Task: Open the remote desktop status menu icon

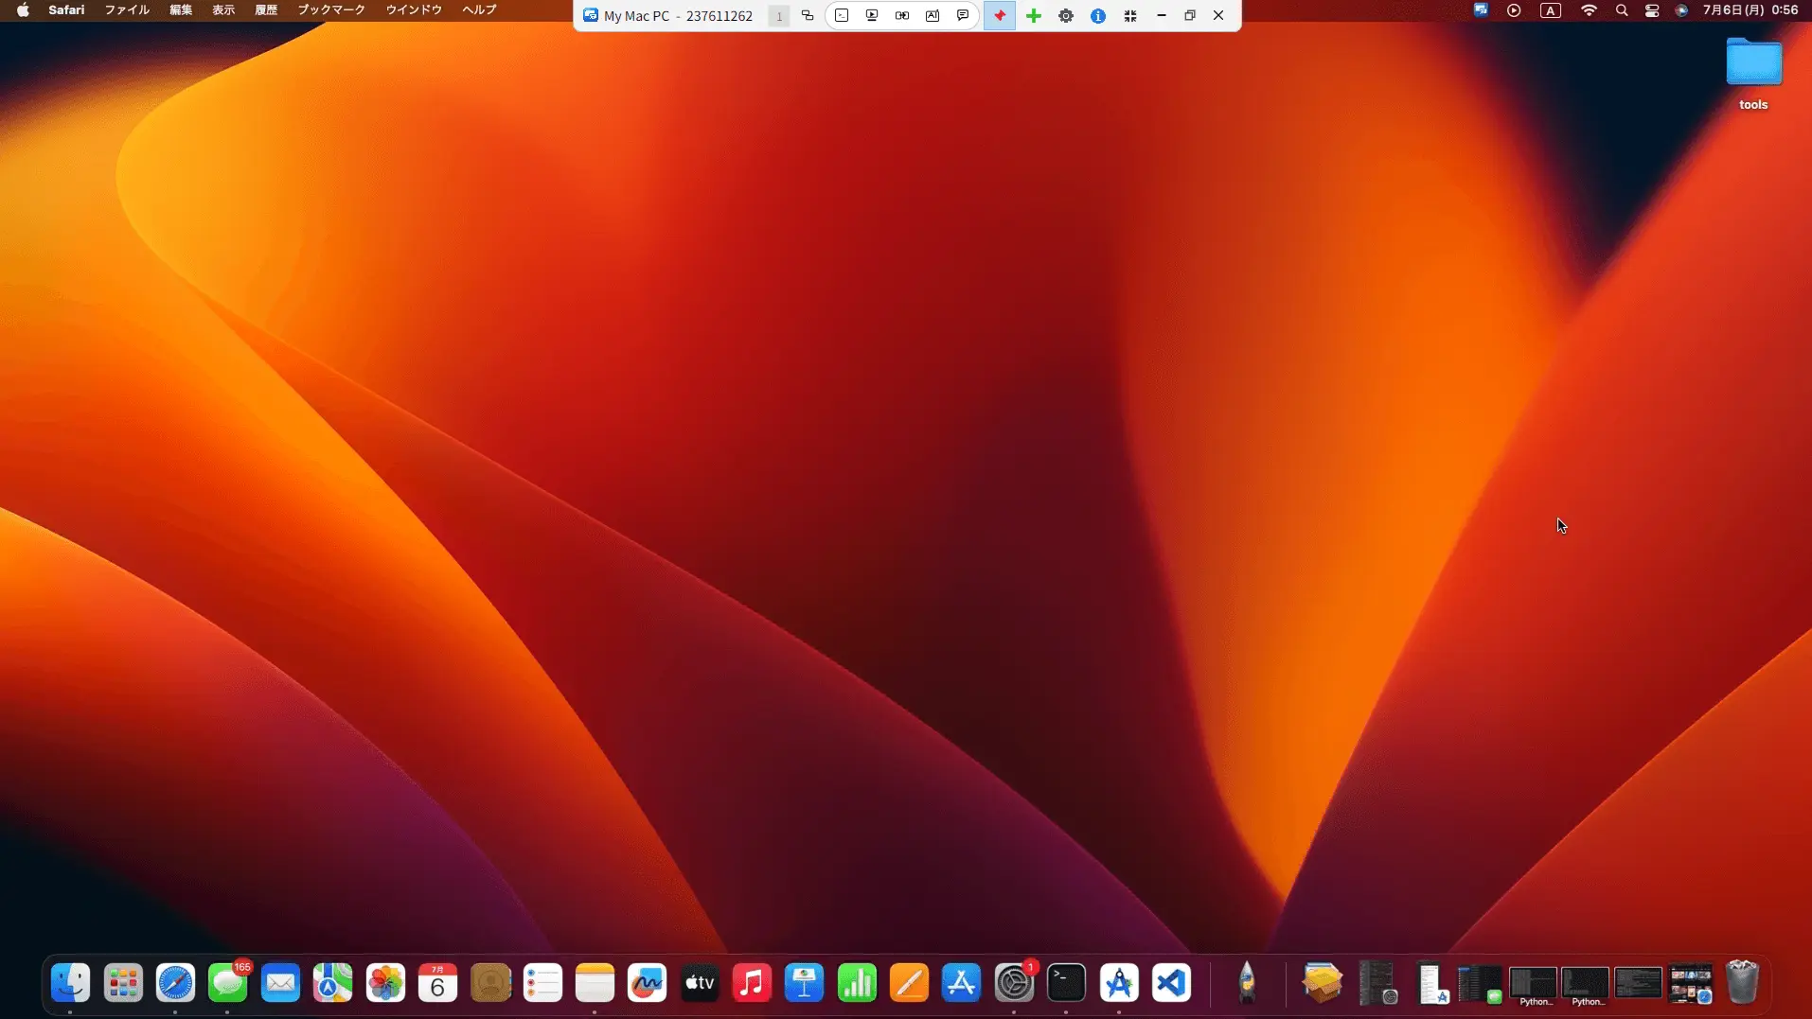Action: [1481, 10]
